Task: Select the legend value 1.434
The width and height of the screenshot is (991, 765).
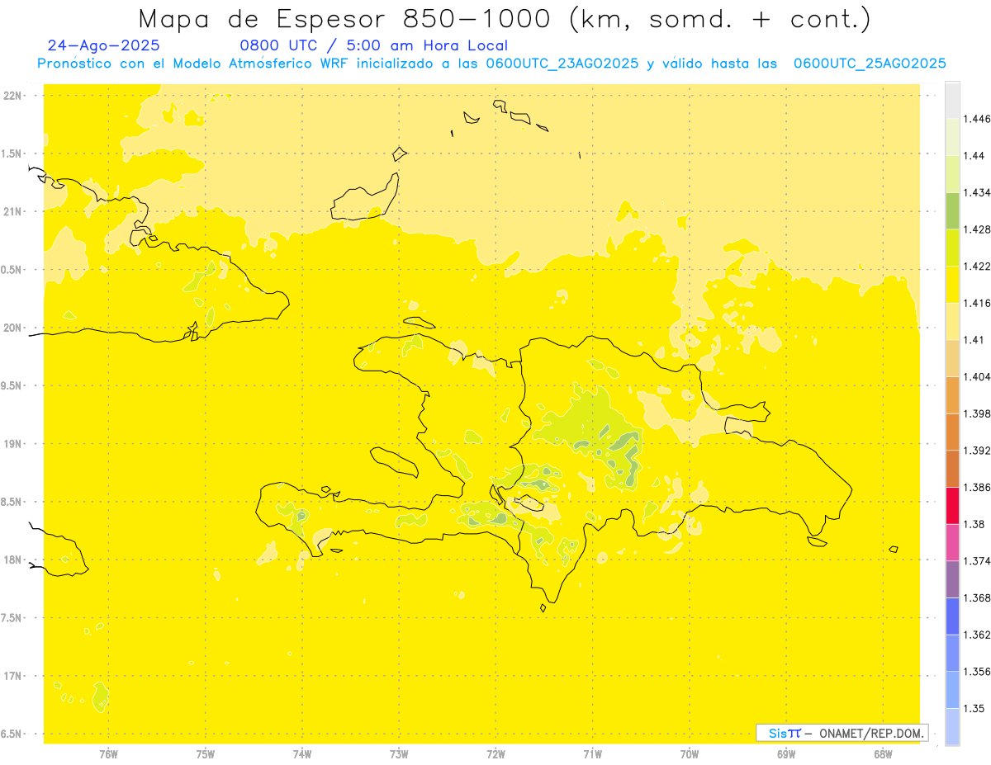Action: click(977, 192)
